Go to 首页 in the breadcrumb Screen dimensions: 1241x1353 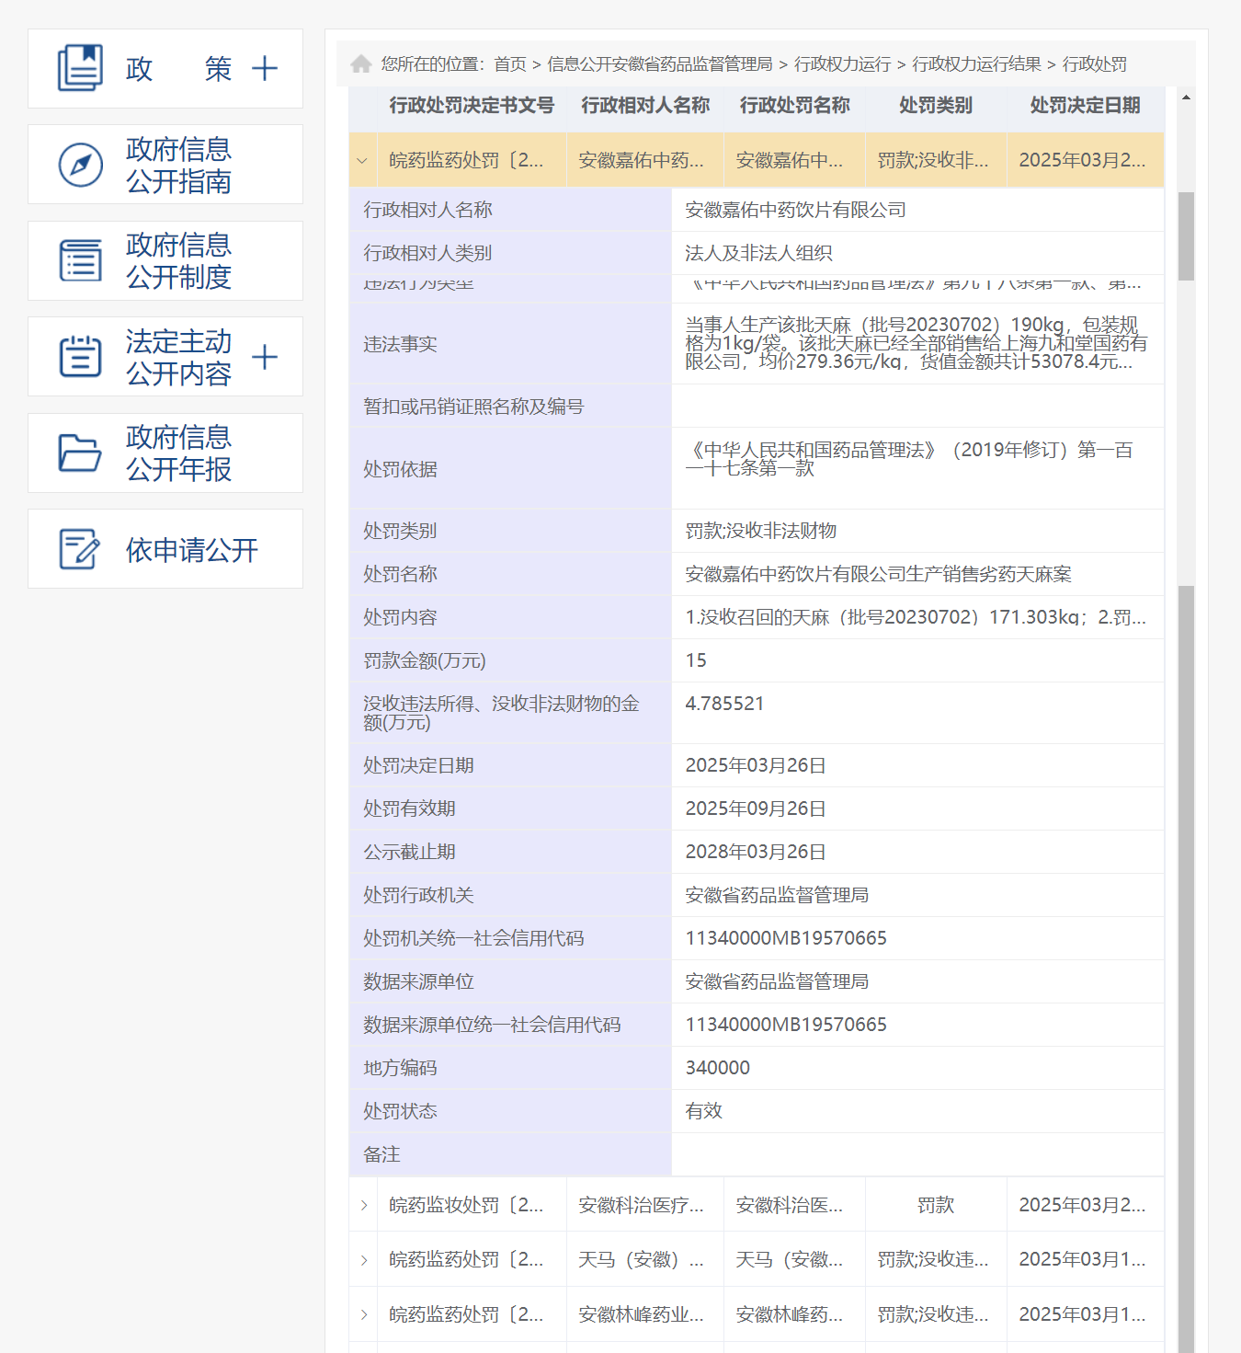(x=510, y=64)
